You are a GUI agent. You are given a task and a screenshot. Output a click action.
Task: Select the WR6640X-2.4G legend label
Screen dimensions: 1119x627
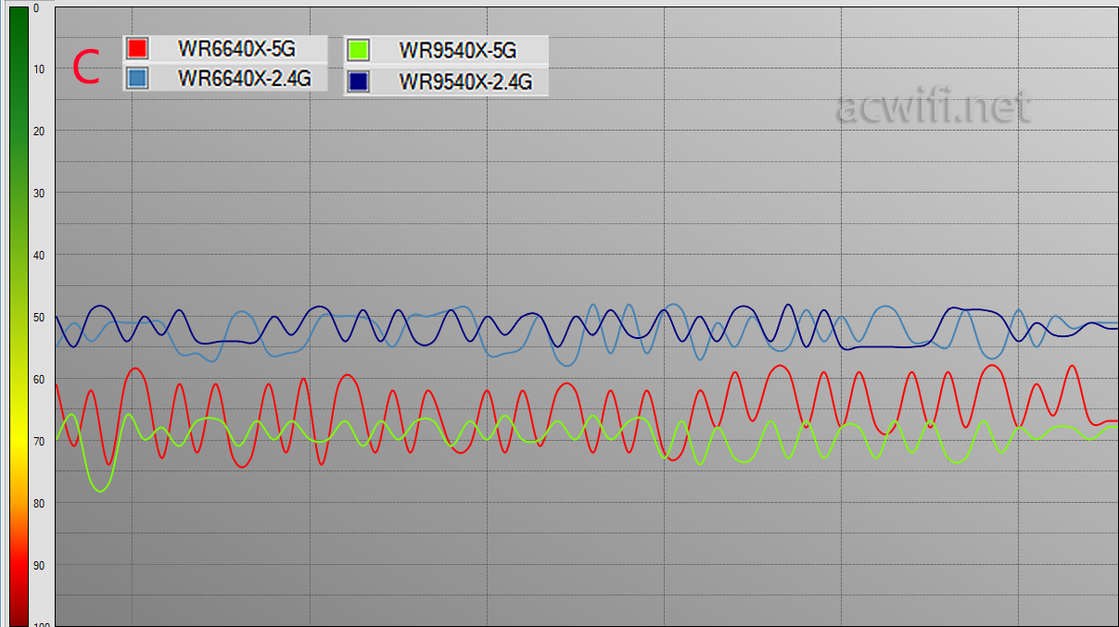[x=244, y=79]
